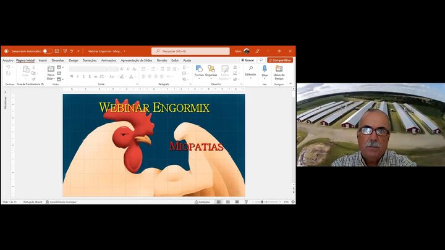Click the fit slide to window icon

(x=292, y=202)
